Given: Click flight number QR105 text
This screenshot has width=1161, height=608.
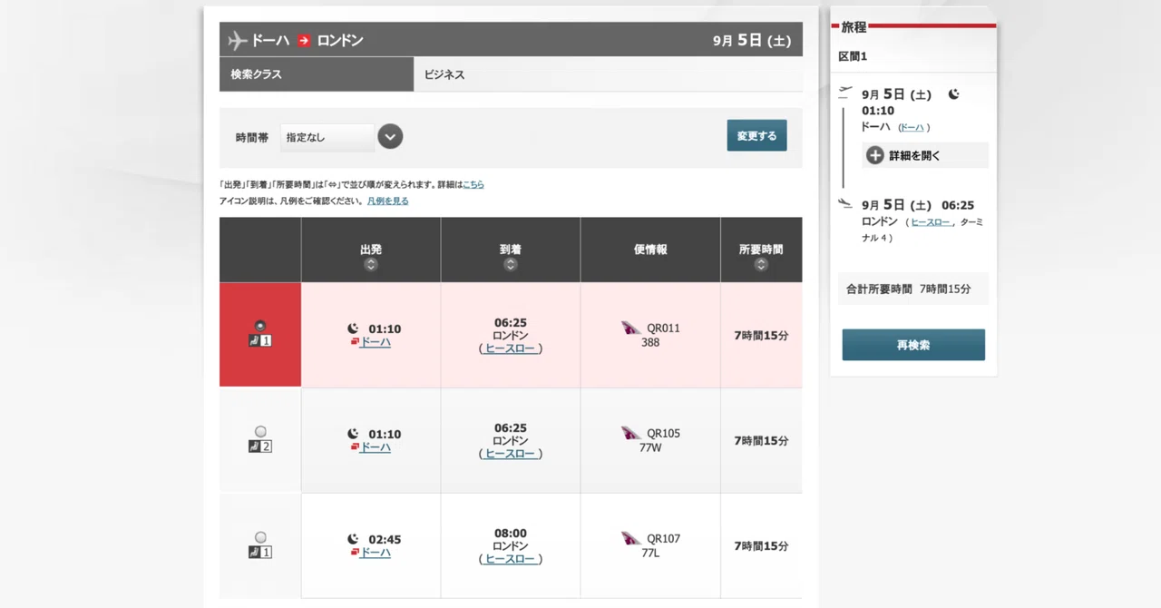Looking at the screenshot, I should [x=663, y=434].
